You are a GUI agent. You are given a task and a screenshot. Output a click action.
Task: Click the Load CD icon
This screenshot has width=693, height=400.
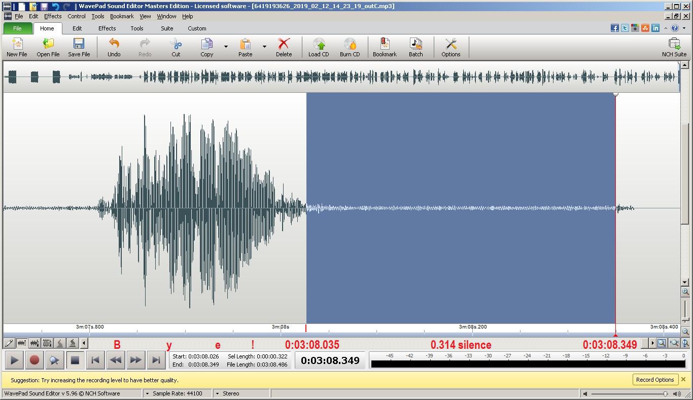[319, 47]
